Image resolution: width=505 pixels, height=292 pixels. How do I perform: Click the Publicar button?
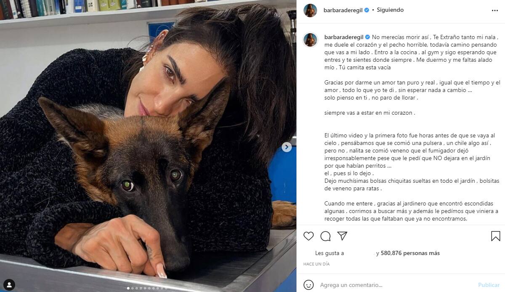[489, 285]
